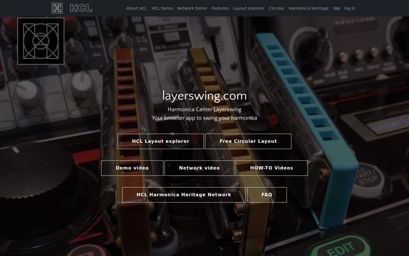Click the layerswing.com heading text
The image size is (409, 256).
pyautogui.click(x=204, y=96)
